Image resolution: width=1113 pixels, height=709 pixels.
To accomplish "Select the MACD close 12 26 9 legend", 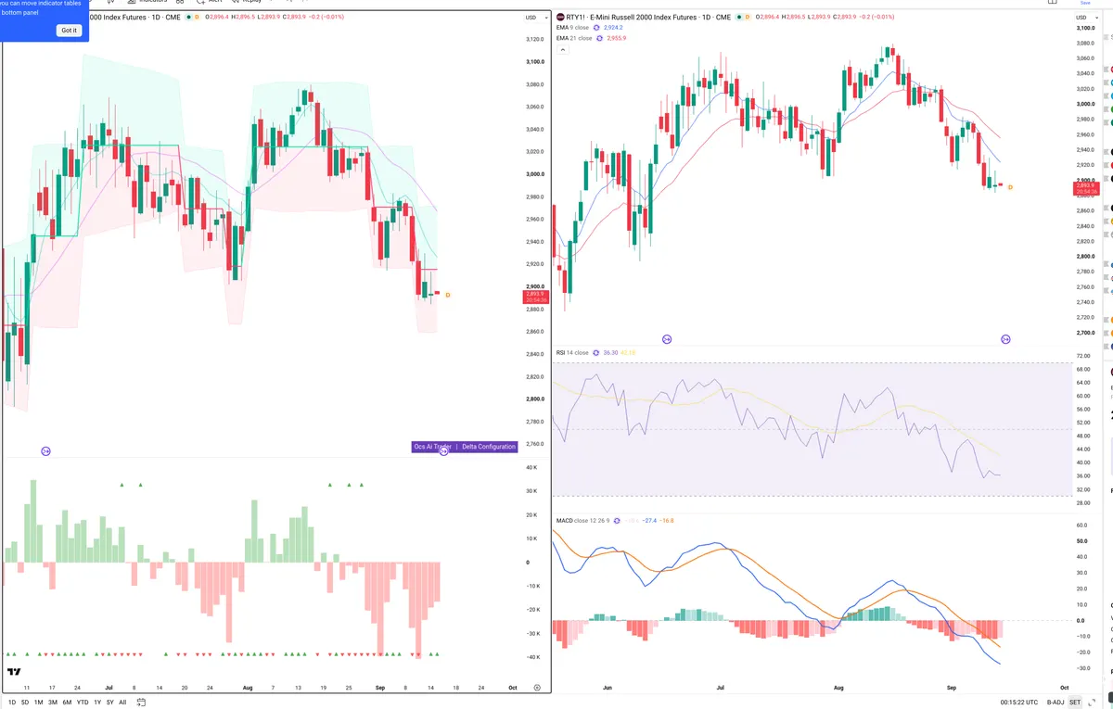I will tap(583, 521).
